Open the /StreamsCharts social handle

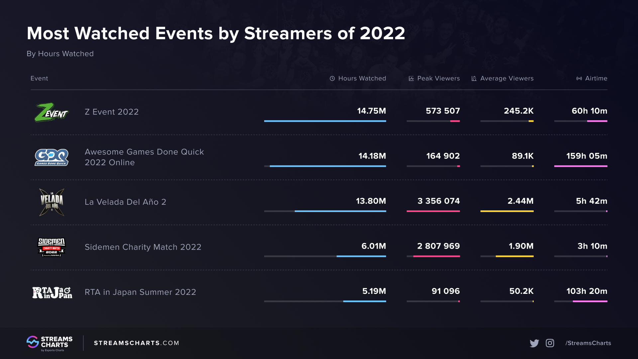588,343
